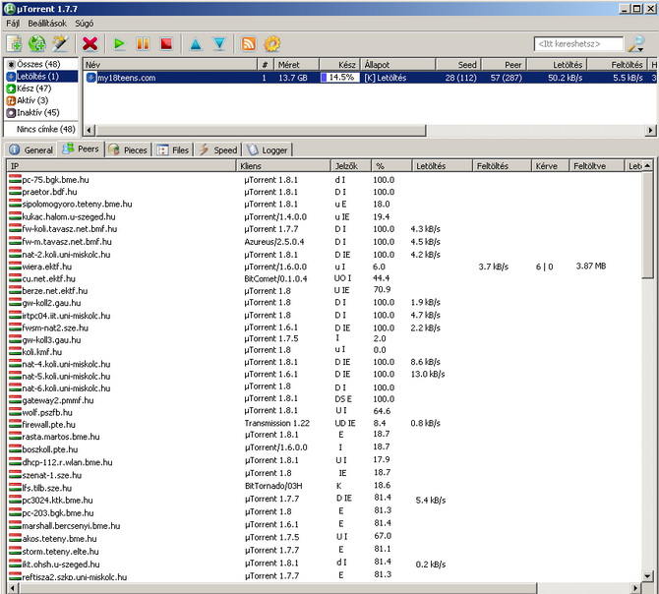Pause torrent with the orange pause icon
This screenshot has height=594, width=659.
[143, 43]
